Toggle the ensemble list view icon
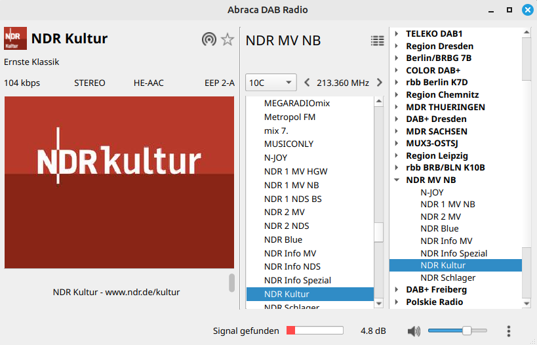 [377, 41]
